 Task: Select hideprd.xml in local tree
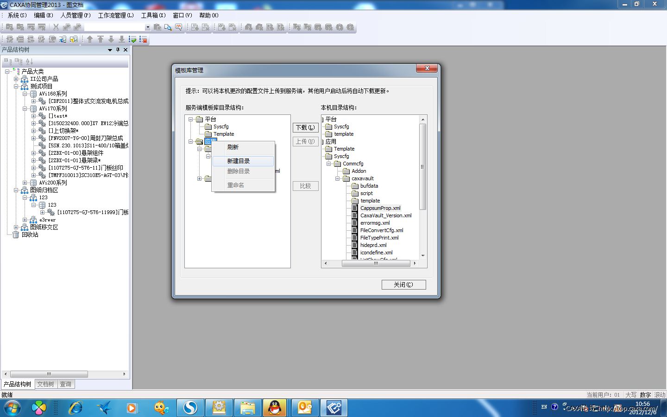click(373, 245)
